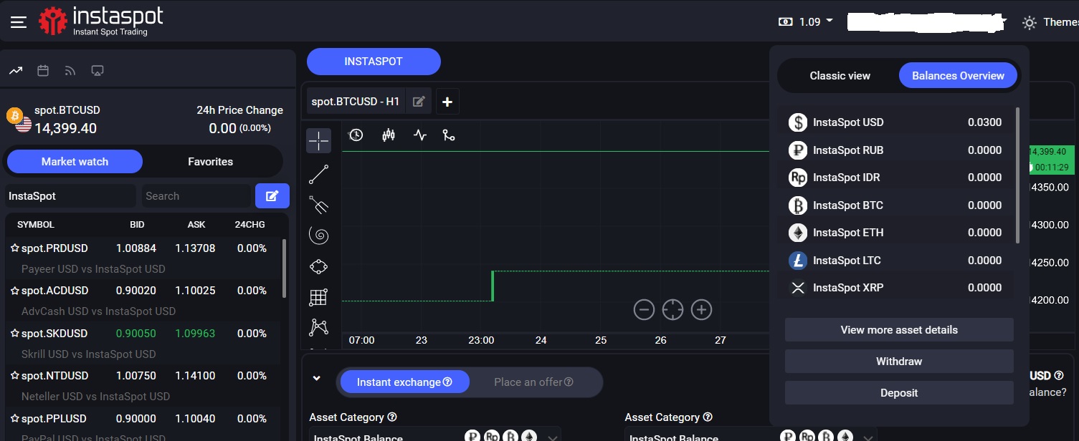Open the Market watch tab
The image size is (1079, 441).
(75, 162)
